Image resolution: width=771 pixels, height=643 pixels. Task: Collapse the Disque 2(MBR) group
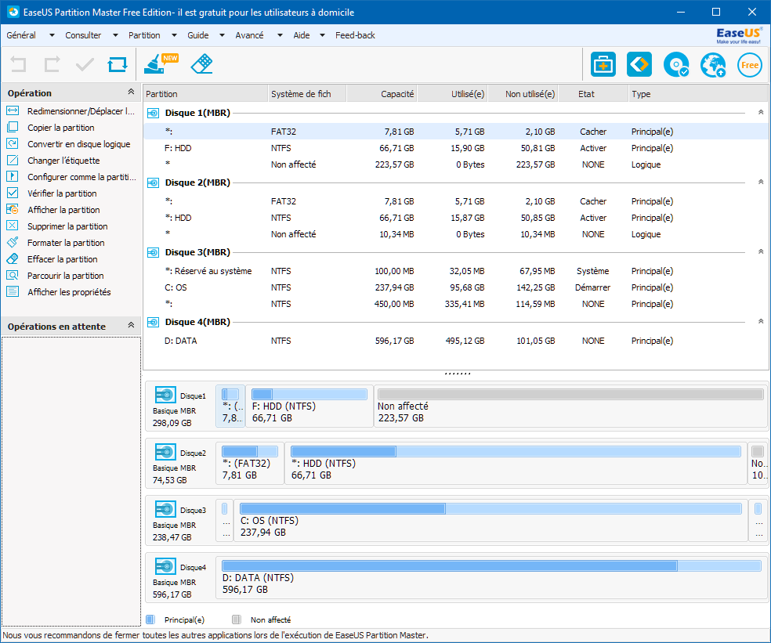(761, 182)
